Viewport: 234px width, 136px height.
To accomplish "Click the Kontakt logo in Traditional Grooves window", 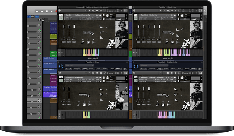I will point(60,10).
